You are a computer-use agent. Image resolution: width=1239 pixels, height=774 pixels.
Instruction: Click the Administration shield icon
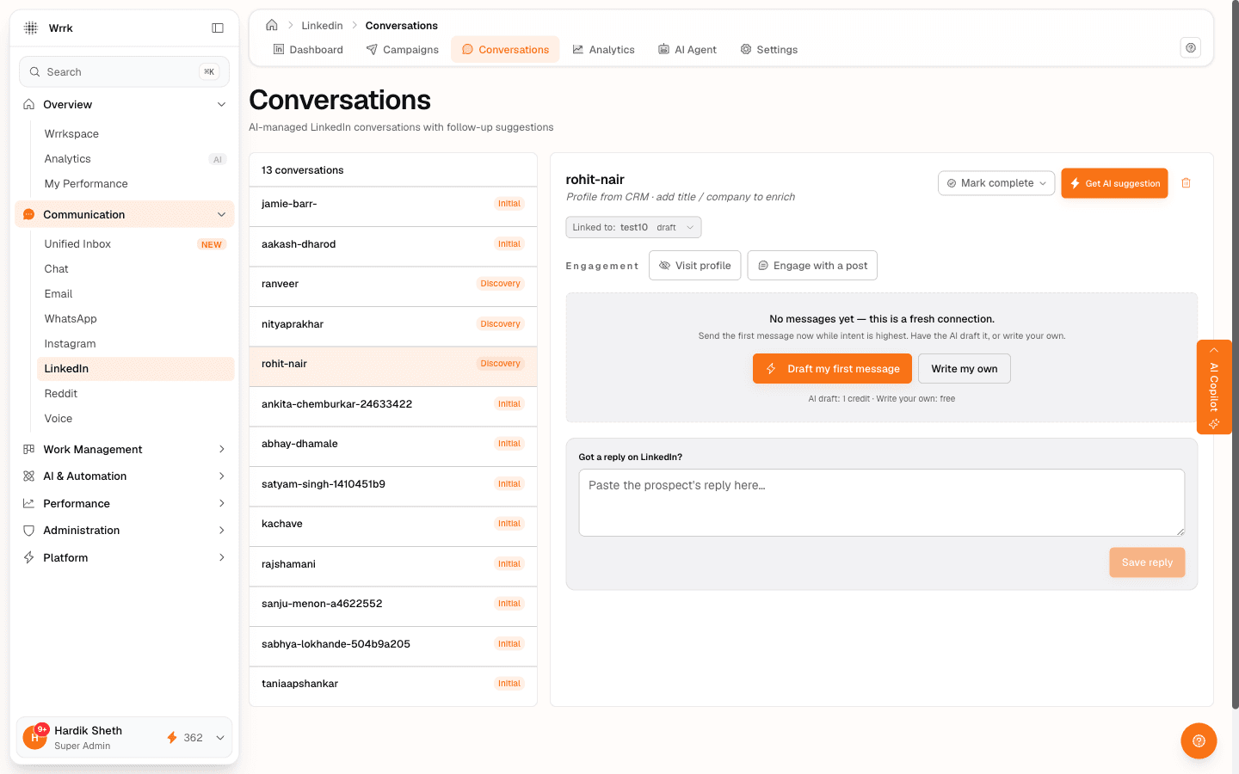point(29,531)
